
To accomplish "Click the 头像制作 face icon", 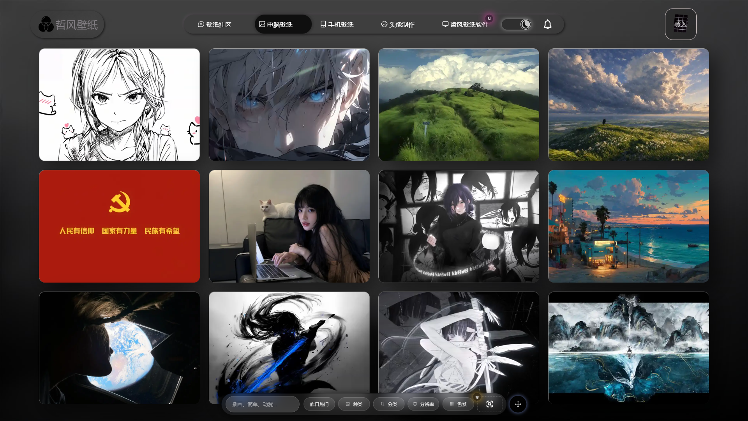I will [x=384, y=24].
